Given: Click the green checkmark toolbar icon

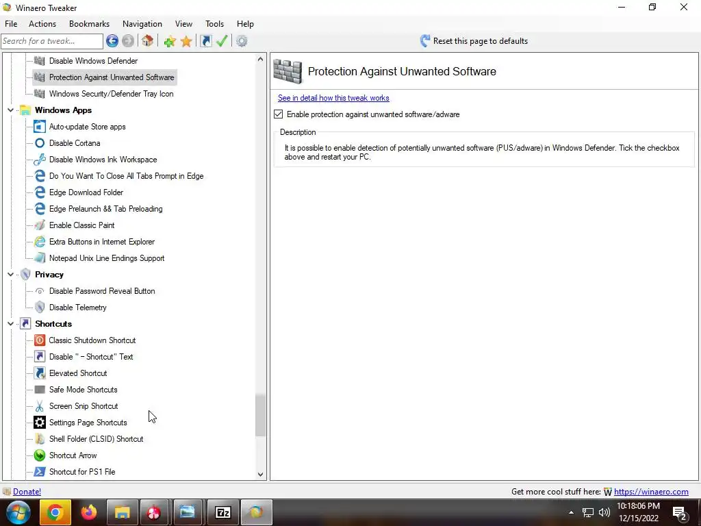Looking at the screenshot, I should tap(222, 41).
